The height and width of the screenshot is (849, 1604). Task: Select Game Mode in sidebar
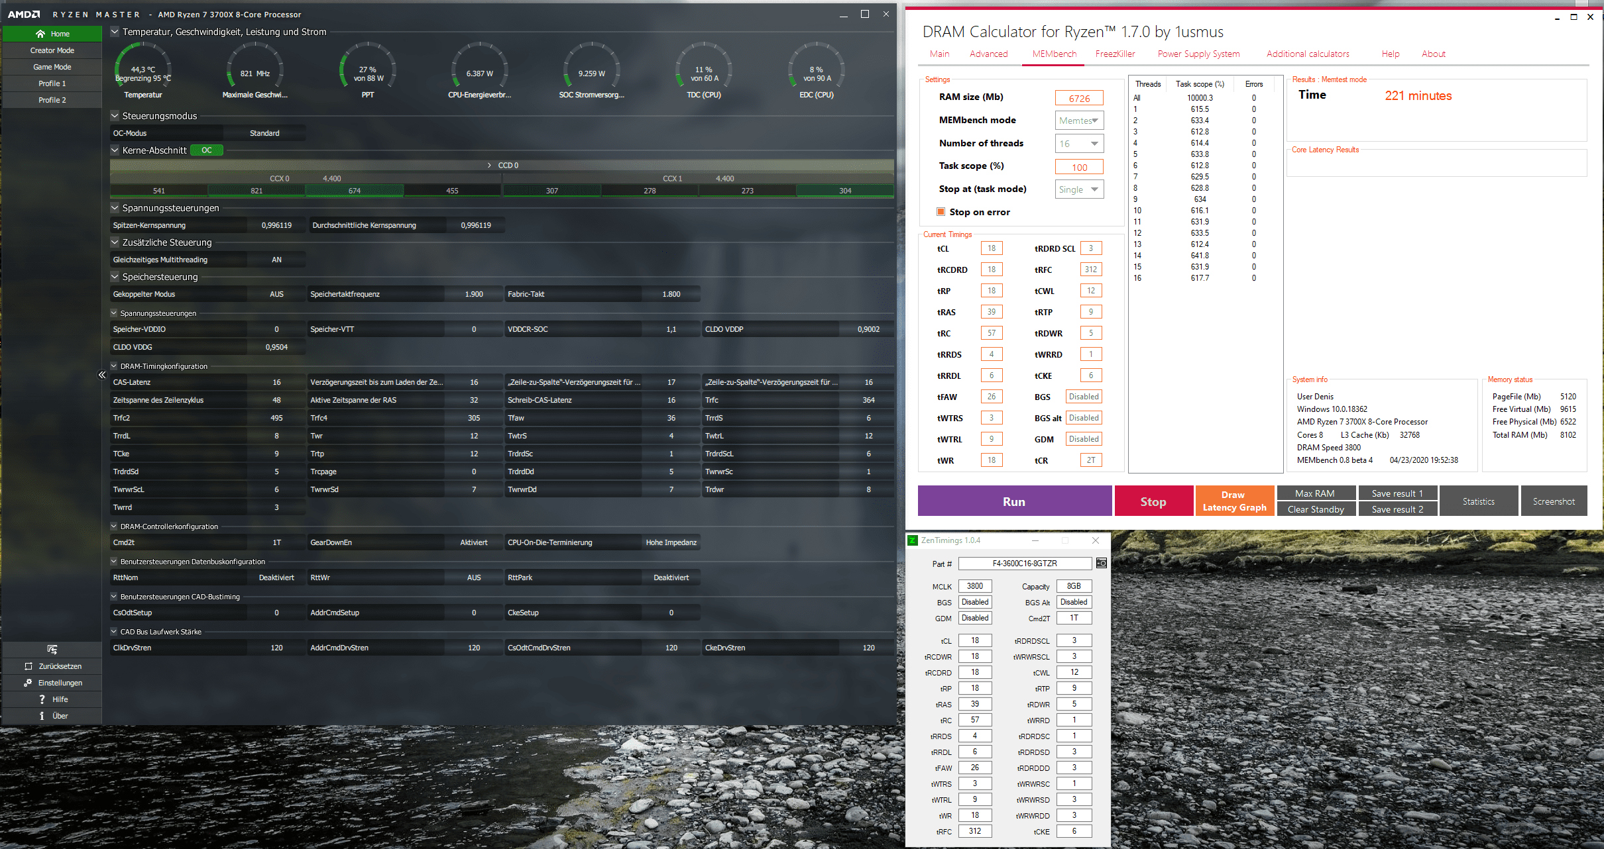coord(52,67)
